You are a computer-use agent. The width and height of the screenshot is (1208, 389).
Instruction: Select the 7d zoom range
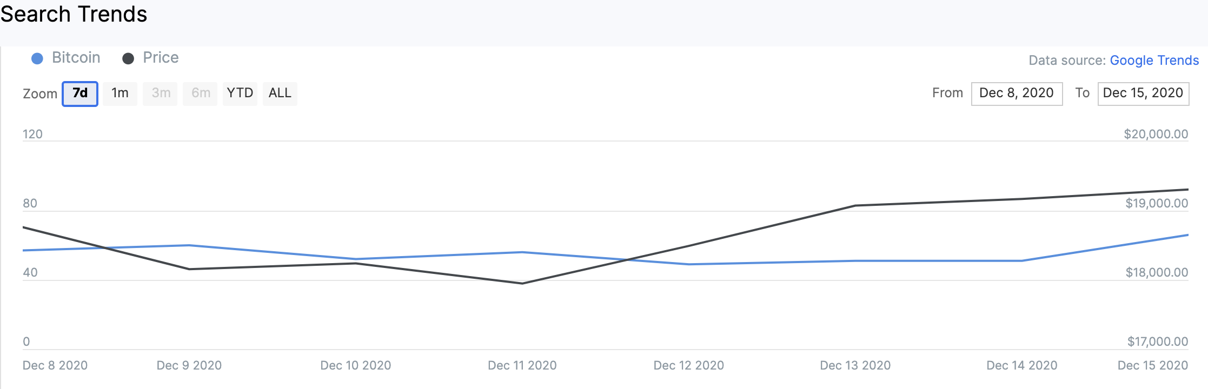pos(80,93)
